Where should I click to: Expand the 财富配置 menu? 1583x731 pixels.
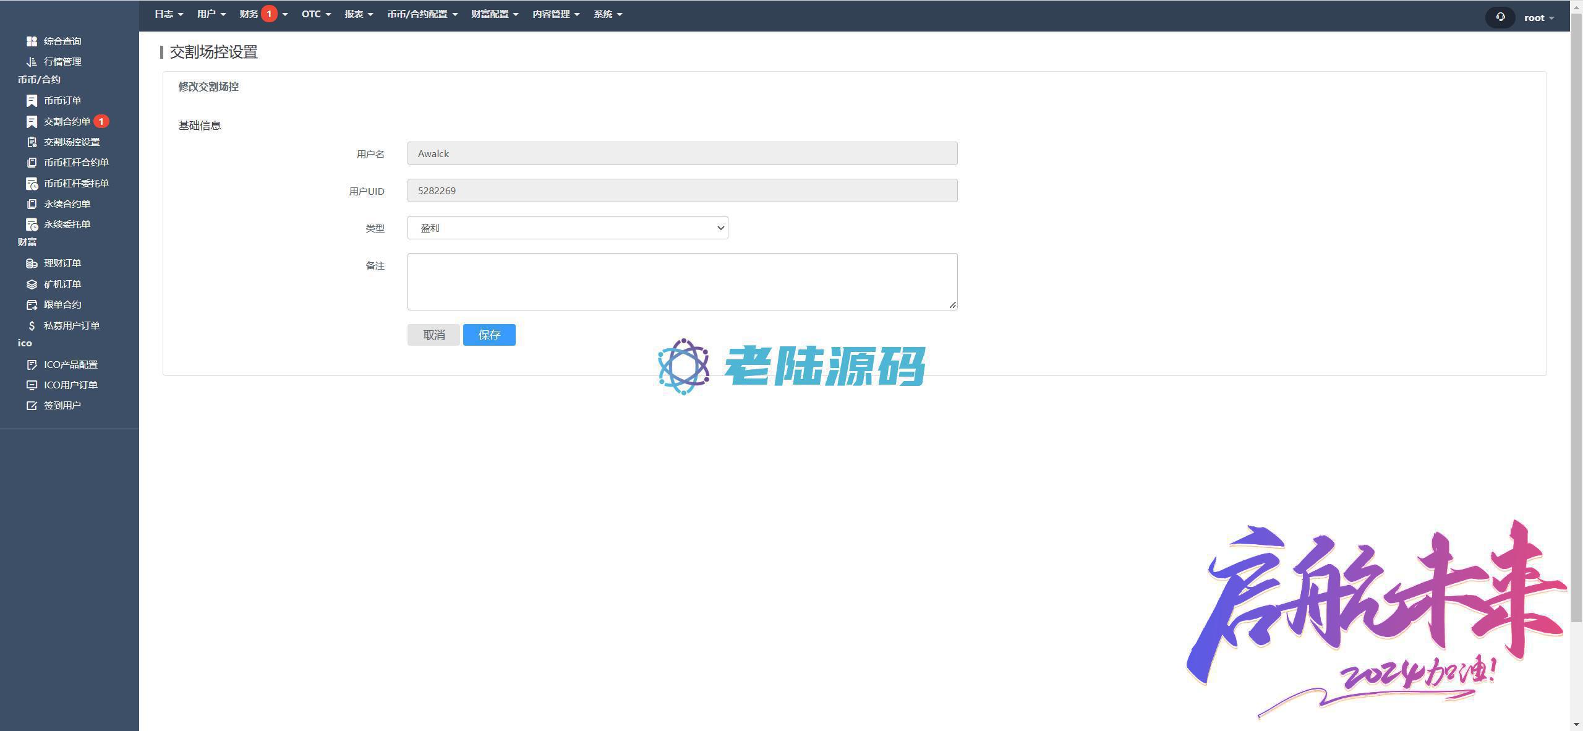(x=495, y=14)
